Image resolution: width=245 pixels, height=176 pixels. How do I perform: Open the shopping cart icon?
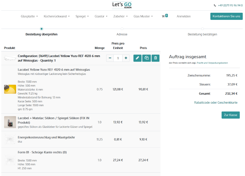click(163, 16)
